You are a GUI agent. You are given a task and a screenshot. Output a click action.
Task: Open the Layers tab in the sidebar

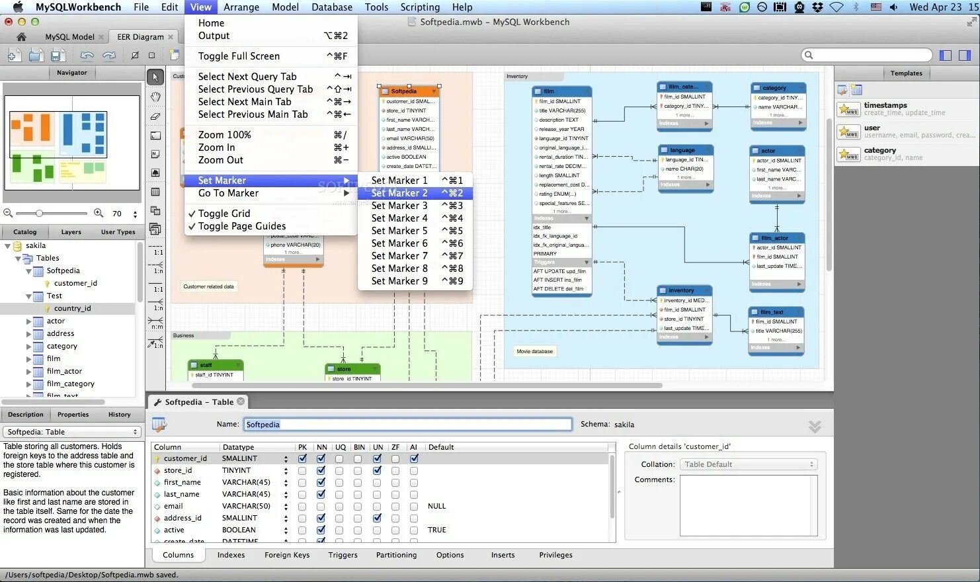(71, 232)
